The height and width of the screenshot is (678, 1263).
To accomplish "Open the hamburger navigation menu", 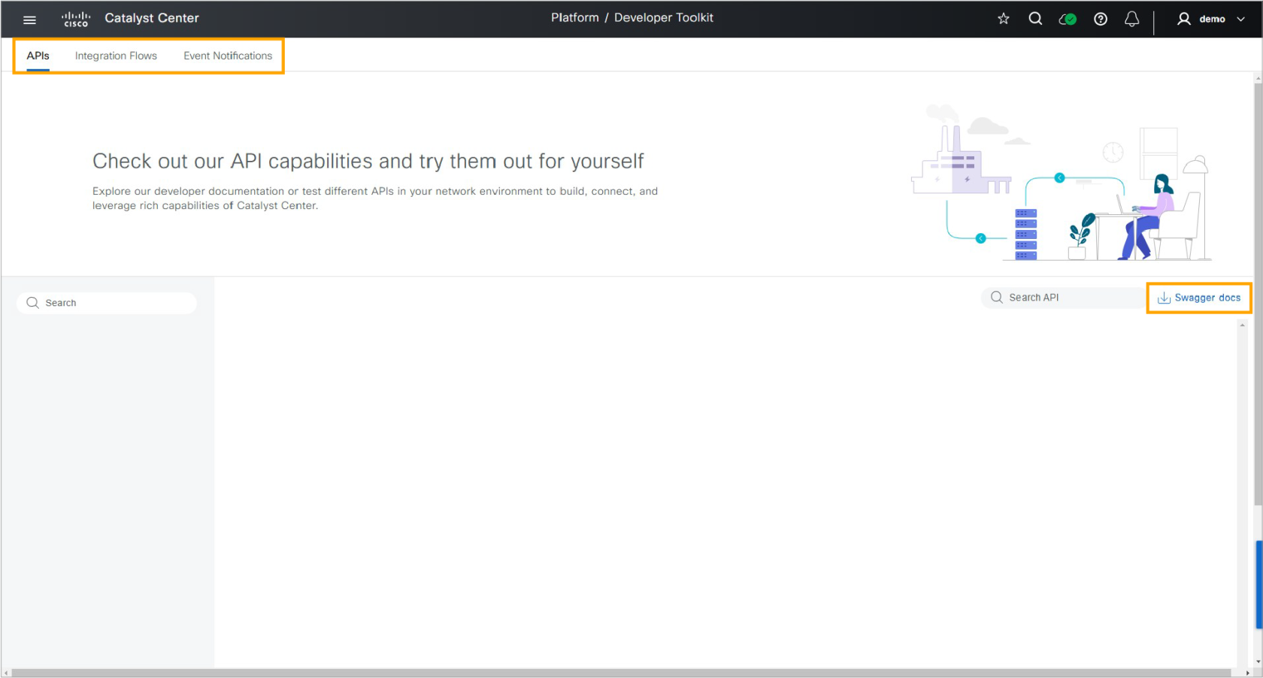I will coord(29,20).
